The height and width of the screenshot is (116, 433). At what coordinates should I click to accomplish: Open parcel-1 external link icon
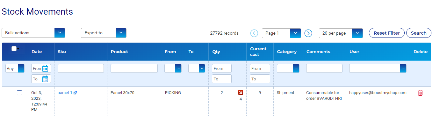(x=75, y=93)
